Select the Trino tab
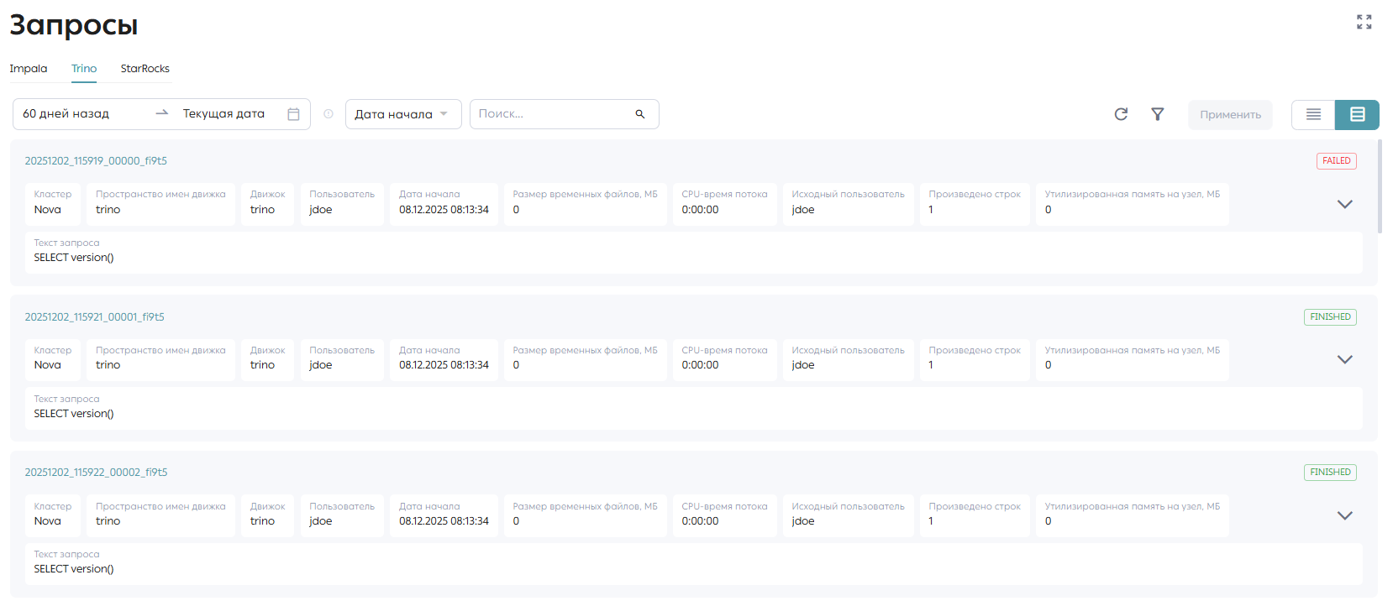Viewport: 1393px width, 601px height. pos(84,69)
